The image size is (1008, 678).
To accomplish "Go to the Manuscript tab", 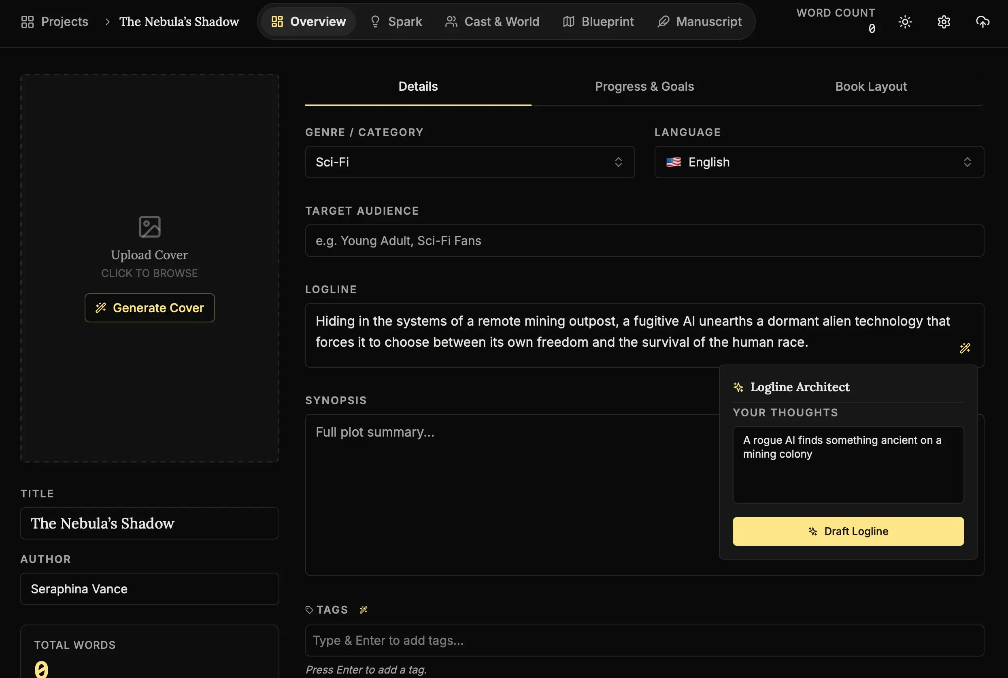I will click(700, 21).
